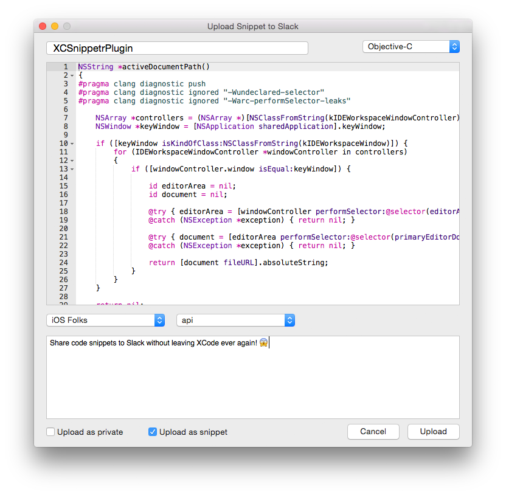Viewport: 506px width, 495px height.
Task: Open the iOS Folks team dropdown
Action: [106, 320]
